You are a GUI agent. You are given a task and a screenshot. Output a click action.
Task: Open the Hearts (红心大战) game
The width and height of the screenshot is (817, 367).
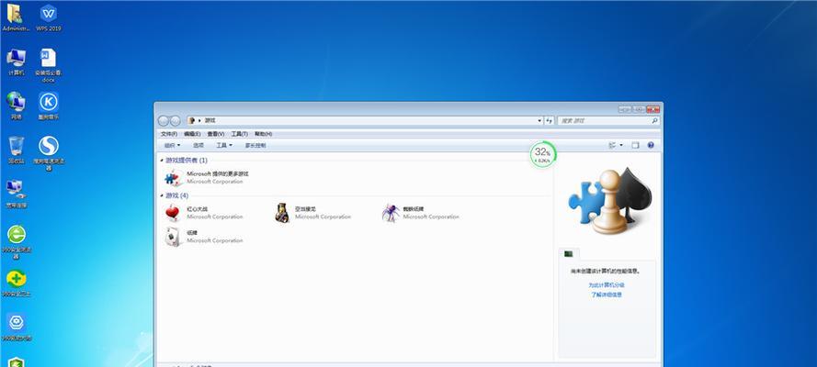pos(203,213)
